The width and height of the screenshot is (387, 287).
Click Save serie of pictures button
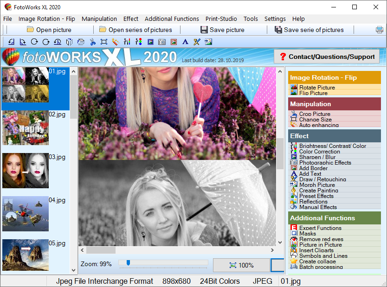(x=309, y=30)
